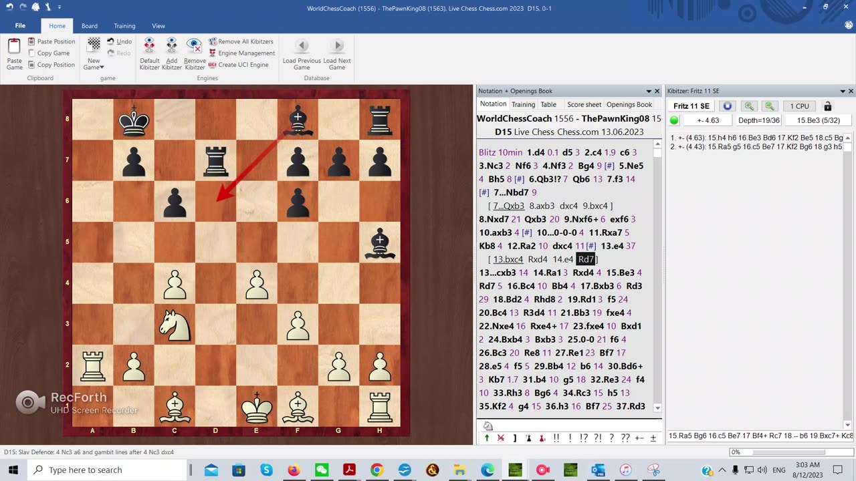Open Kibitzer pane dropdown arrow

coord(843,91)
